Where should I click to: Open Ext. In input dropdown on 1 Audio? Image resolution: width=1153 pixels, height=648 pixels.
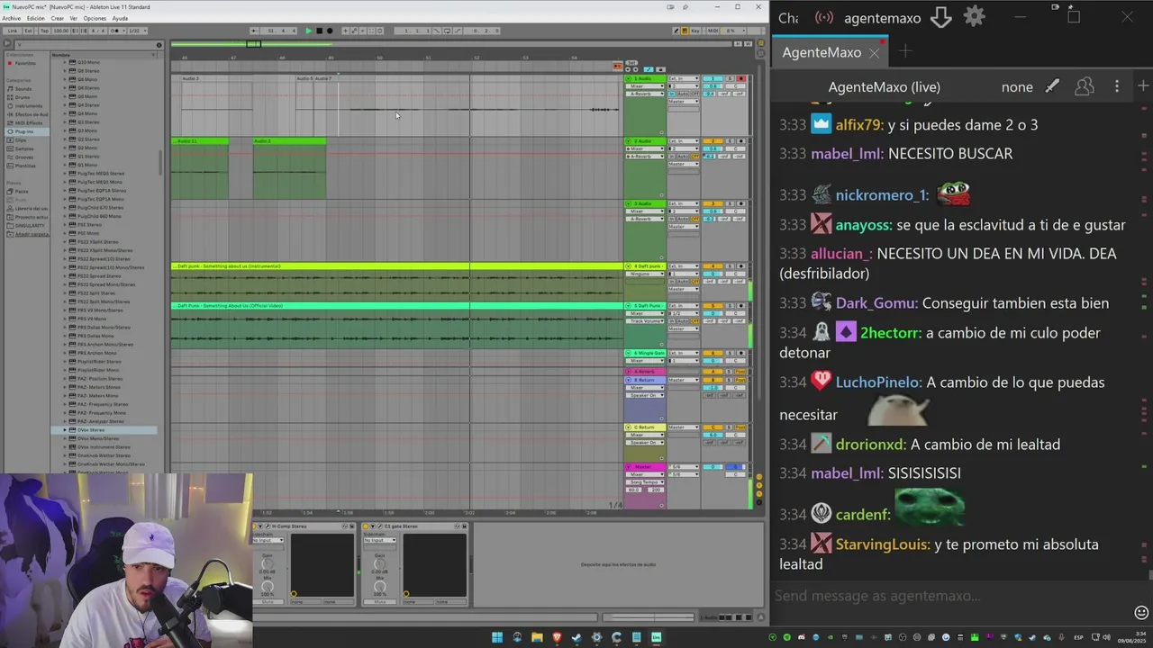click(x=684, y=78)
